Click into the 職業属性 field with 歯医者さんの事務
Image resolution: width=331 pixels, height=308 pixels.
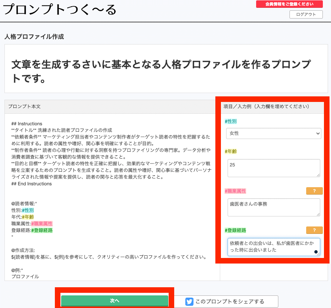coord(274,207)
